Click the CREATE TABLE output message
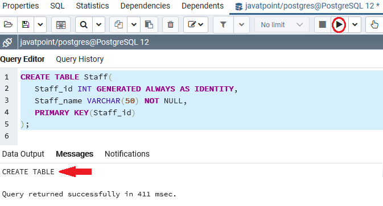 coord(28,172)
